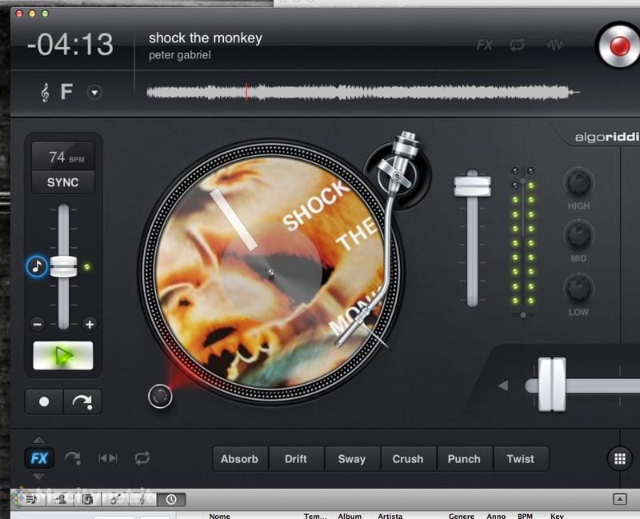Select the playlists library tab icon
The height and width of the screenshot is (519, 640).
point(31,499)
